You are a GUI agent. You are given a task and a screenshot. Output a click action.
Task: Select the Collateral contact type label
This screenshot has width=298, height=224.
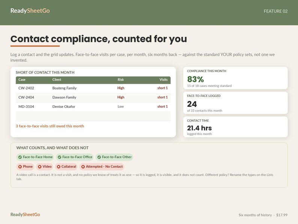tap(69, 166)
